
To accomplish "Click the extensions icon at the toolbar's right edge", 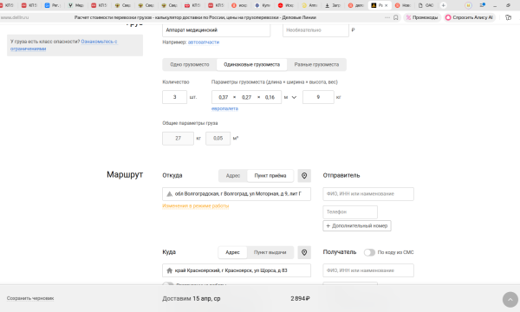I will point(508,17).
